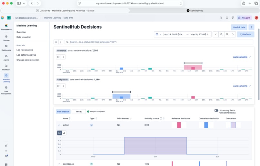Click the browser address bar
This screenshot has height=166, width=260.
point(130,3)
